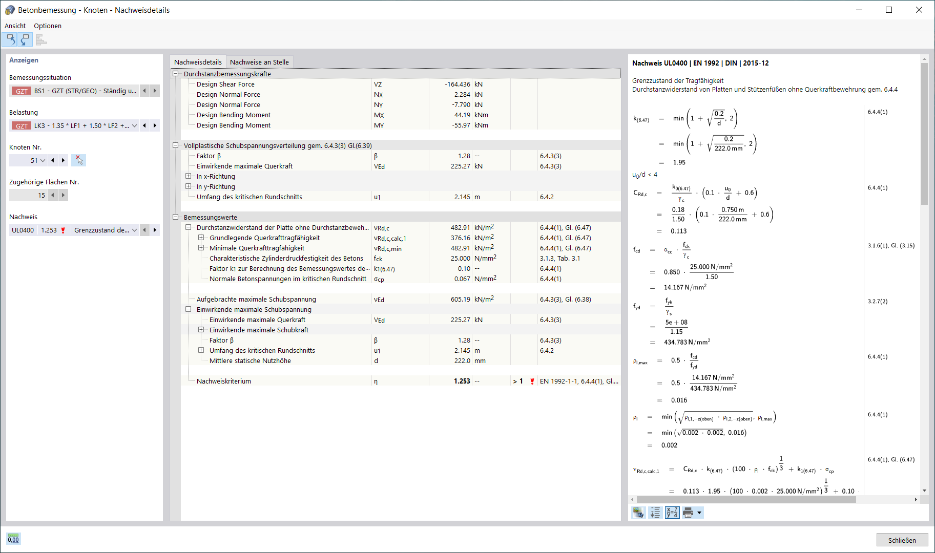Viewport: 935px width, 553px height.
Task: Click next arrow for Zugehörige Flächen Nr.
Action: click(x=63, y=195)
